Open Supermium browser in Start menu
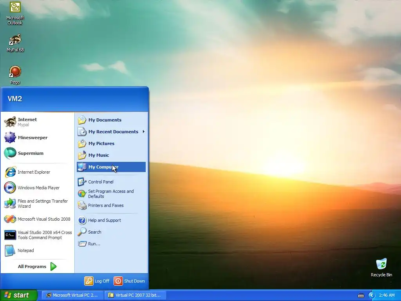The height and width of the screenshot is (301, 401). pos(37,153)
